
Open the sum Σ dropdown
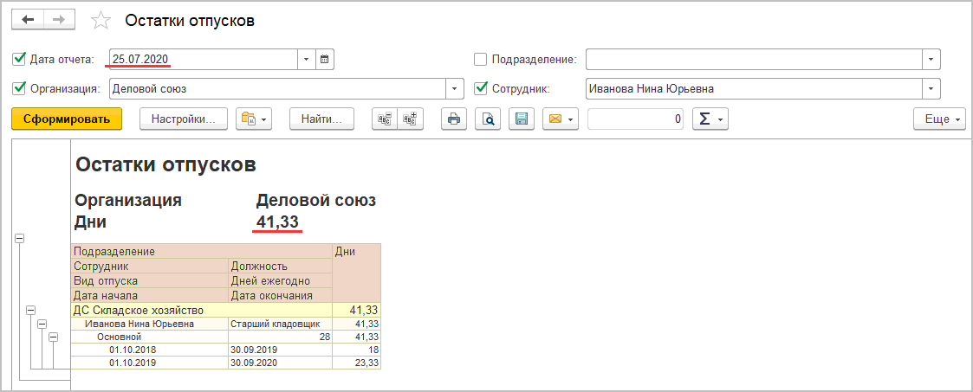click(x=710, y=119)
